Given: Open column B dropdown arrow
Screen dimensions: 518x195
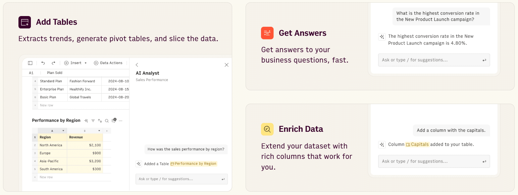Looking at the screenshot, I should [99, 131].
